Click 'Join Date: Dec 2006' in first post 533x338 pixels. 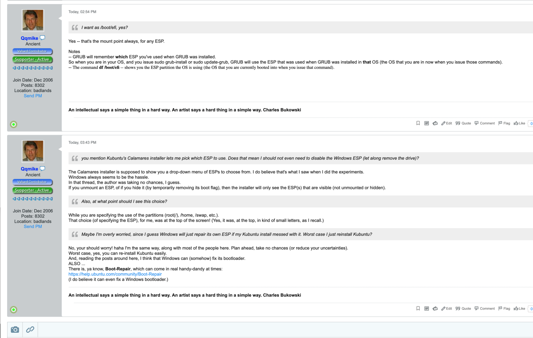33,80
